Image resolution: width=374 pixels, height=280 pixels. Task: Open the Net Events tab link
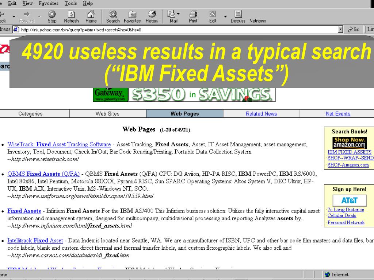tap(338, 114)
